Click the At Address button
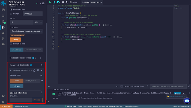 tap(17, 50)
